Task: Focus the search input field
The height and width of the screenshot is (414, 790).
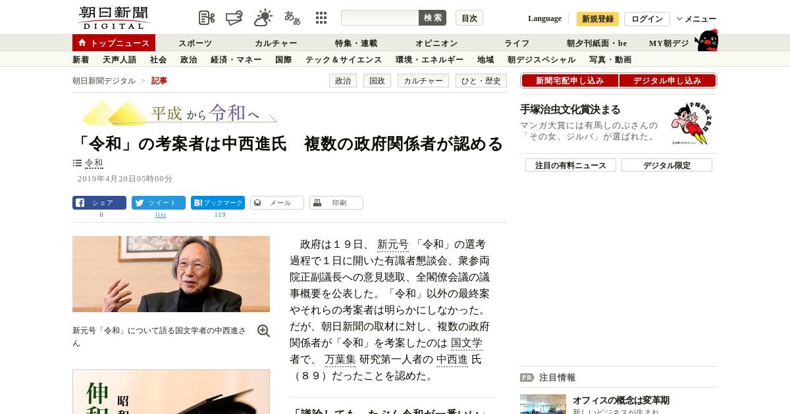Action: (380, 18)
